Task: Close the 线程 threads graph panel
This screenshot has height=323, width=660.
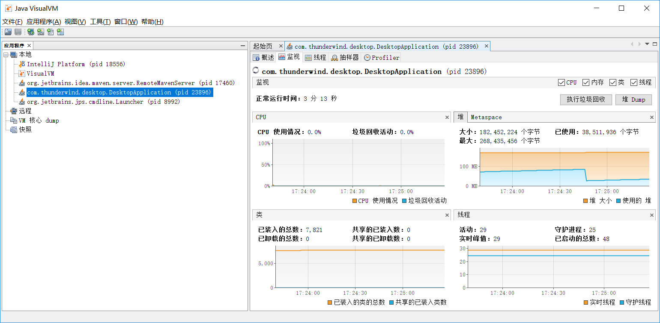Action: point(652,215)
